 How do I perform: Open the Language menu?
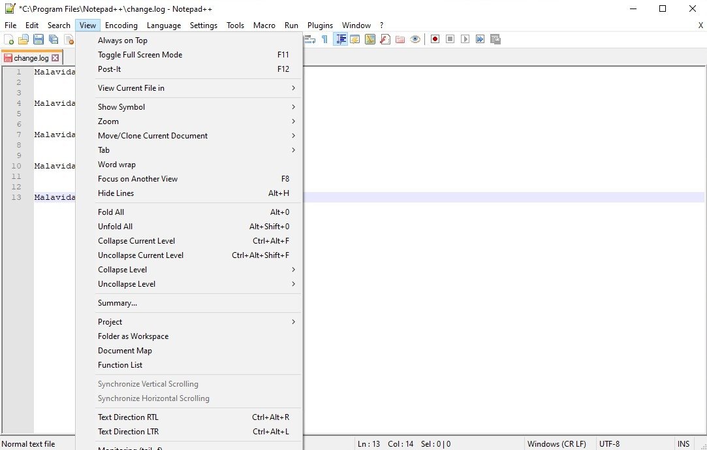(164, 25)
